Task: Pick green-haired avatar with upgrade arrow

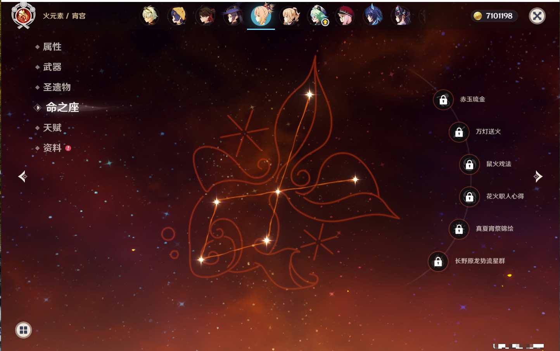Action: (x=318, y=16)
